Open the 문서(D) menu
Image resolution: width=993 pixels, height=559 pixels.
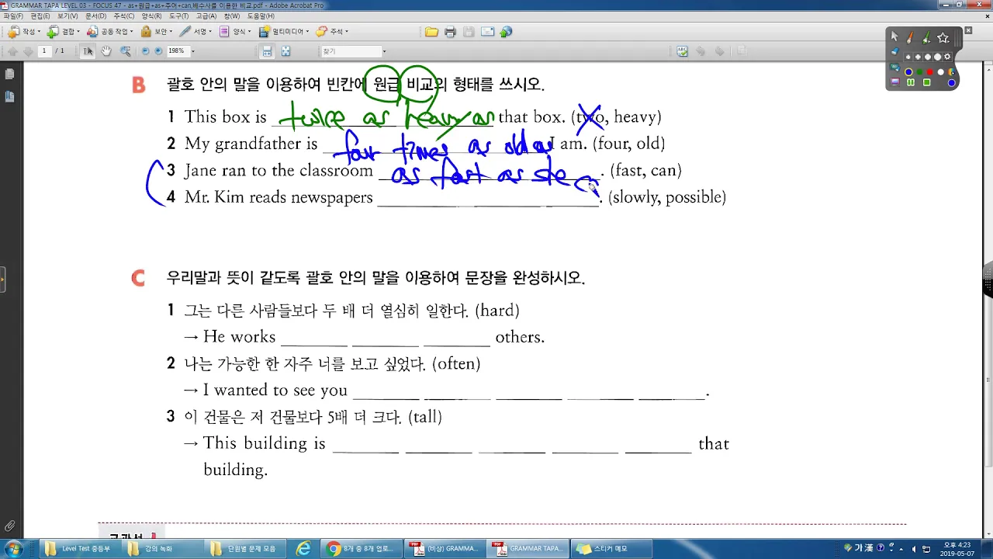click(95, 16)
